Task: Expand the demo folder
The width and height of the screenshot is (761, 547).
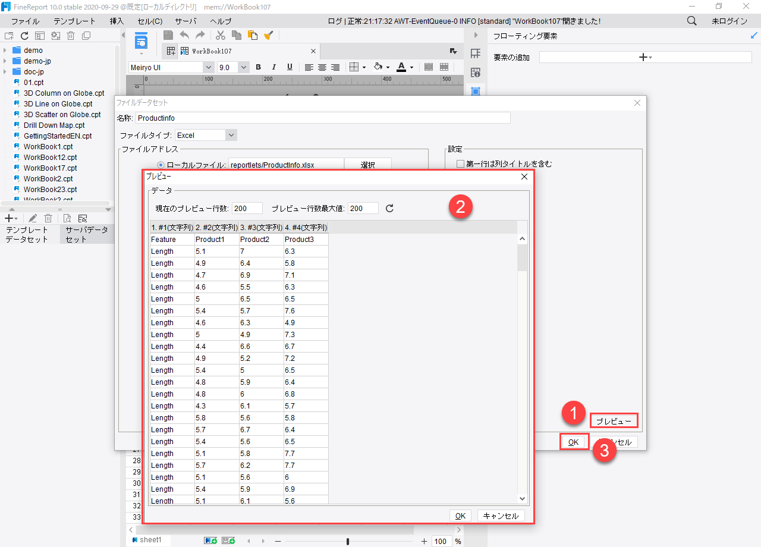Action: pyautogui.click(x=5, y=51)
